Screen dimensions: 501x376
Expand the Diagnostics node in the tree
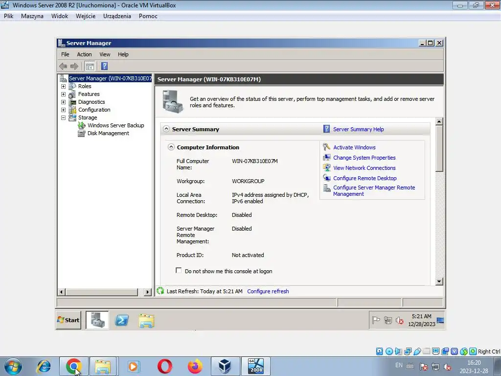coord(63,102)
